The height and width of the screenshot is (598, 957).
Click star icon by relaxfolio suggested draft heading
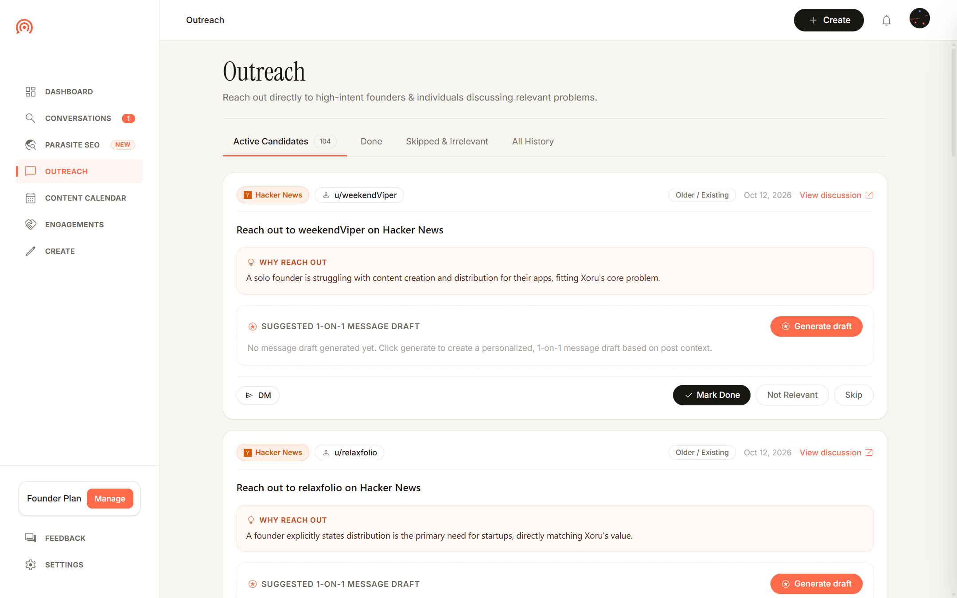(x=253, y=584)
